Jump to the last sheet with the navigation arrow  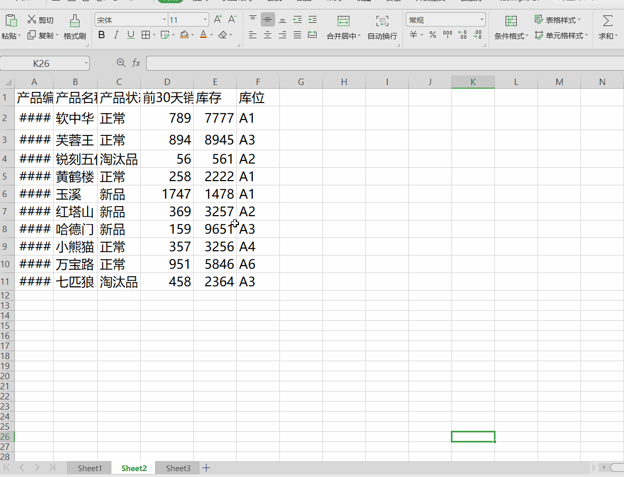[x=52, y=468]
